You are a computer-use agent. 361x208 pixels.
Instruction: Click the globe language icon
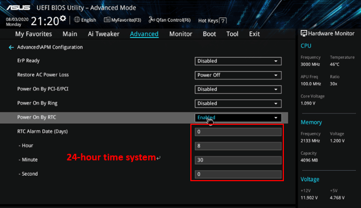pyautogui.click(x=77, y=20)
